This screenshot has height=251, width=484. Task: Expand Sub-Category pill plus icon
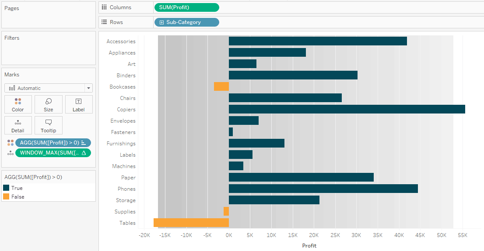click(x=161, y=22)
